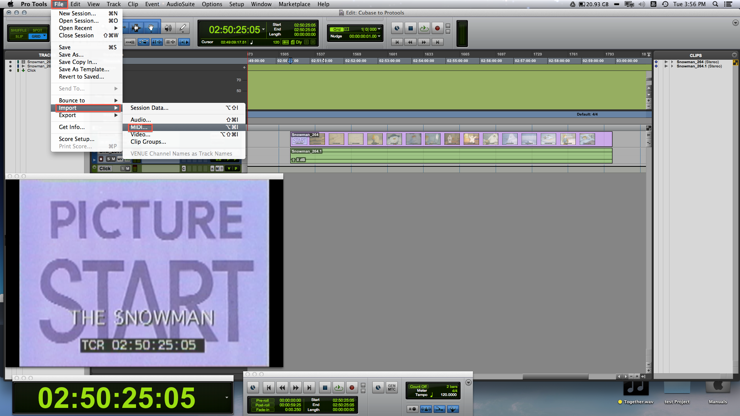The width and height of the screenshot is (740, 416).
Task: Click Return to Zero in Edit window transport
Action: (397, 42)
